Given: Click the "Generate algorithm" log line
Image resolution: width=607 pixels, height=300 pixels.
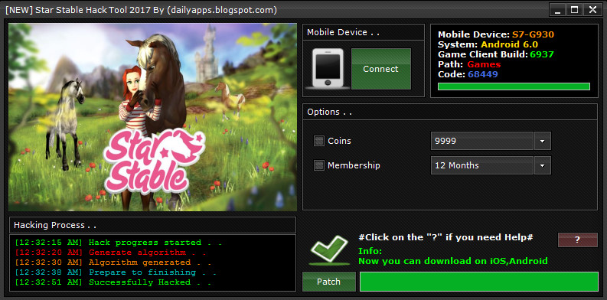Looking at the screenshot, I should pyautogui.click(x=110, y=253).
